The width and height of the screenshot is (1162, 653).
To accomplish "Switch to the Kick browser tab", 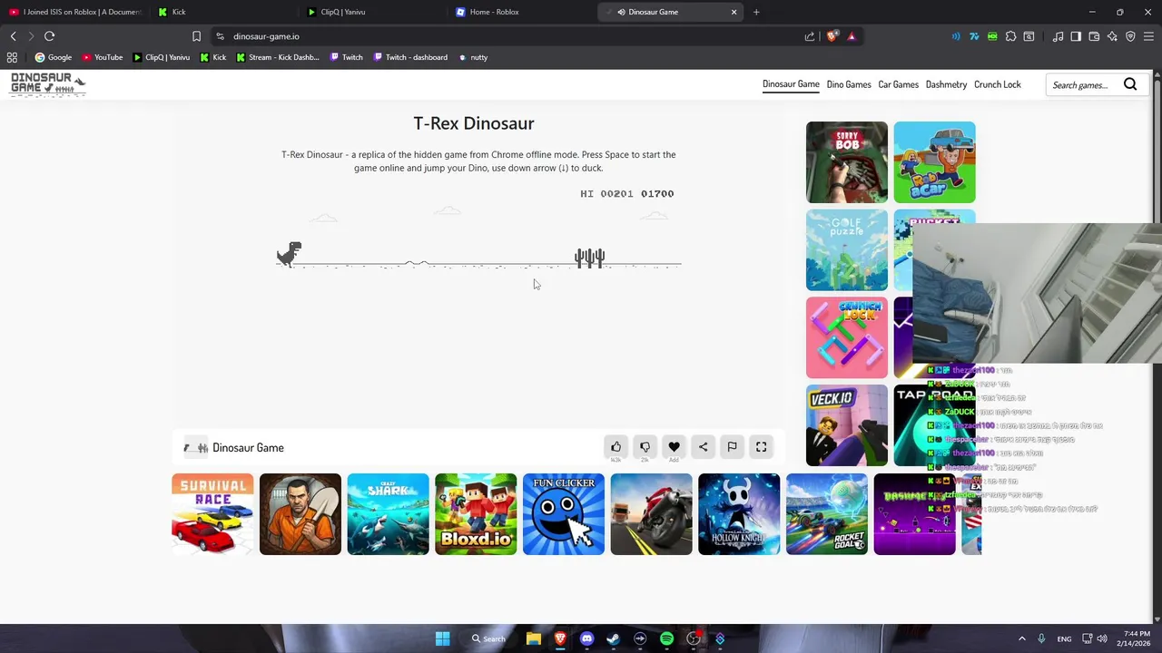I will [224, 12].
